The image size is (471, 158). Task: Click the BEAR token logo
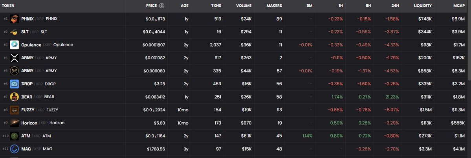click(14, 97)
